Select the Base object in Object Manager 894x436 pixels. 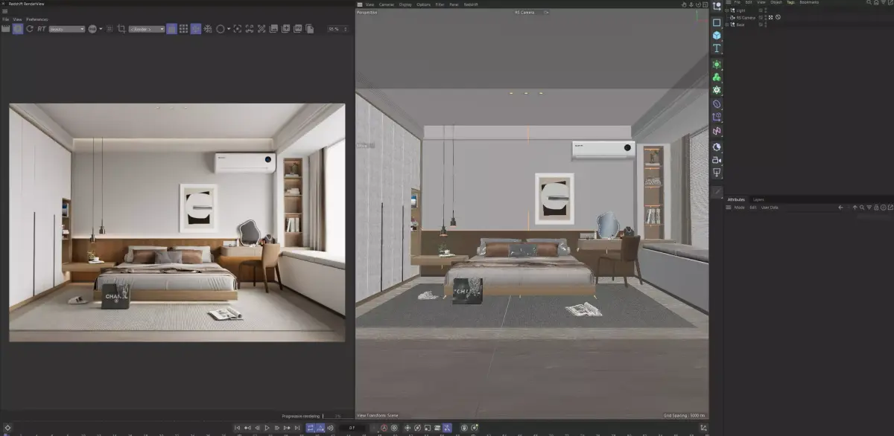point(741,25)
